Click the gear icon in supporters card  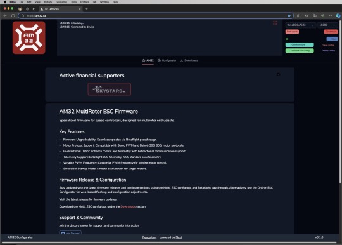[x=278, y=74]
